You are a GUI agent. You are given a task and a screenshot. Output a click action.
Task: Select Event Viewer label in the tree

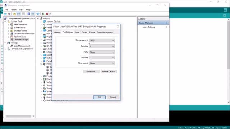tap(19, 28)
